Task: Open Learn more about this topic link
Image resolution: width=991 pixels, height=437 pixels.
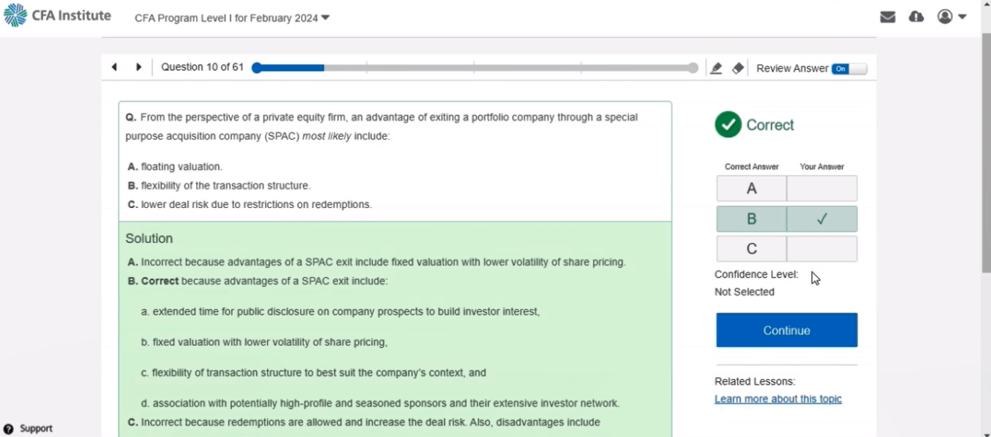Action: [778, 399]
